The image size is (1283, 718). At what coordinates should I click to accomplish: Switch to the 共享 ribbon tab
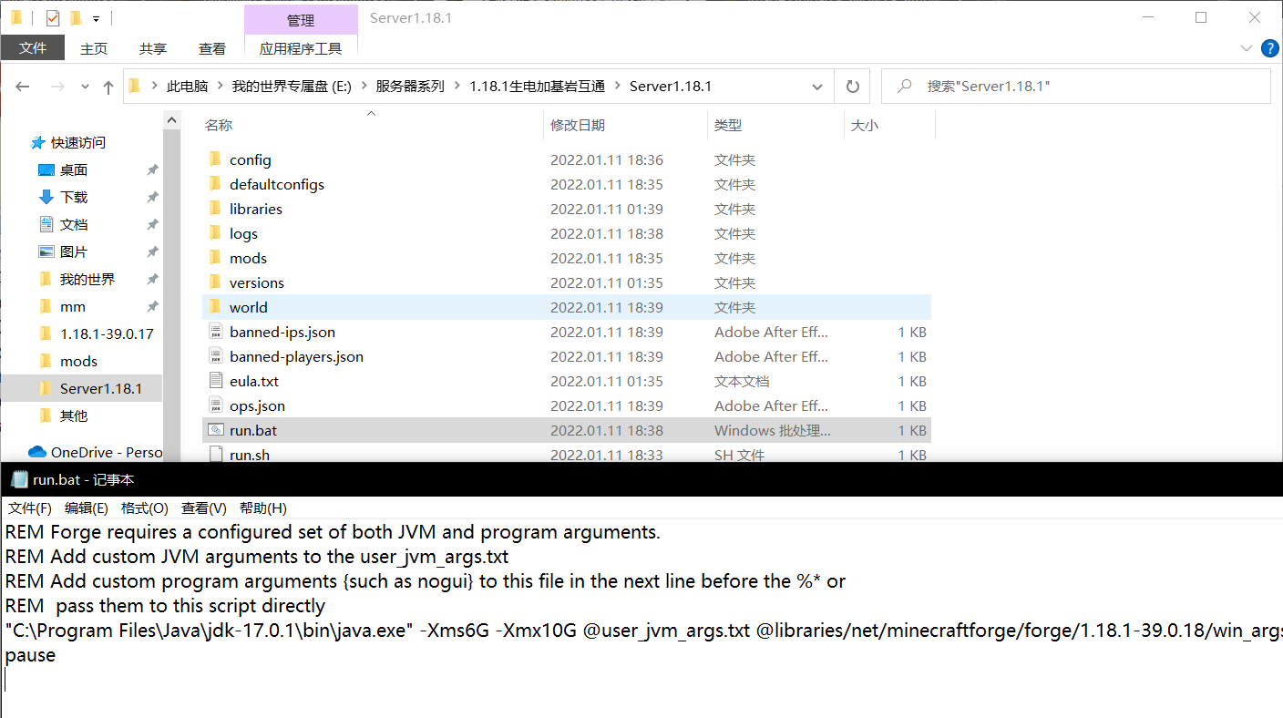(x=153, y=48)
